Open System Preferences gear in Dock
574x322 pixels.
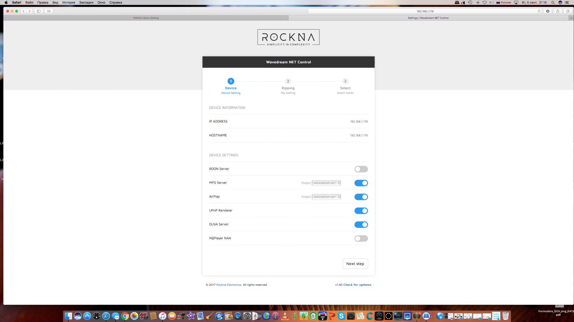coord(247,316)
